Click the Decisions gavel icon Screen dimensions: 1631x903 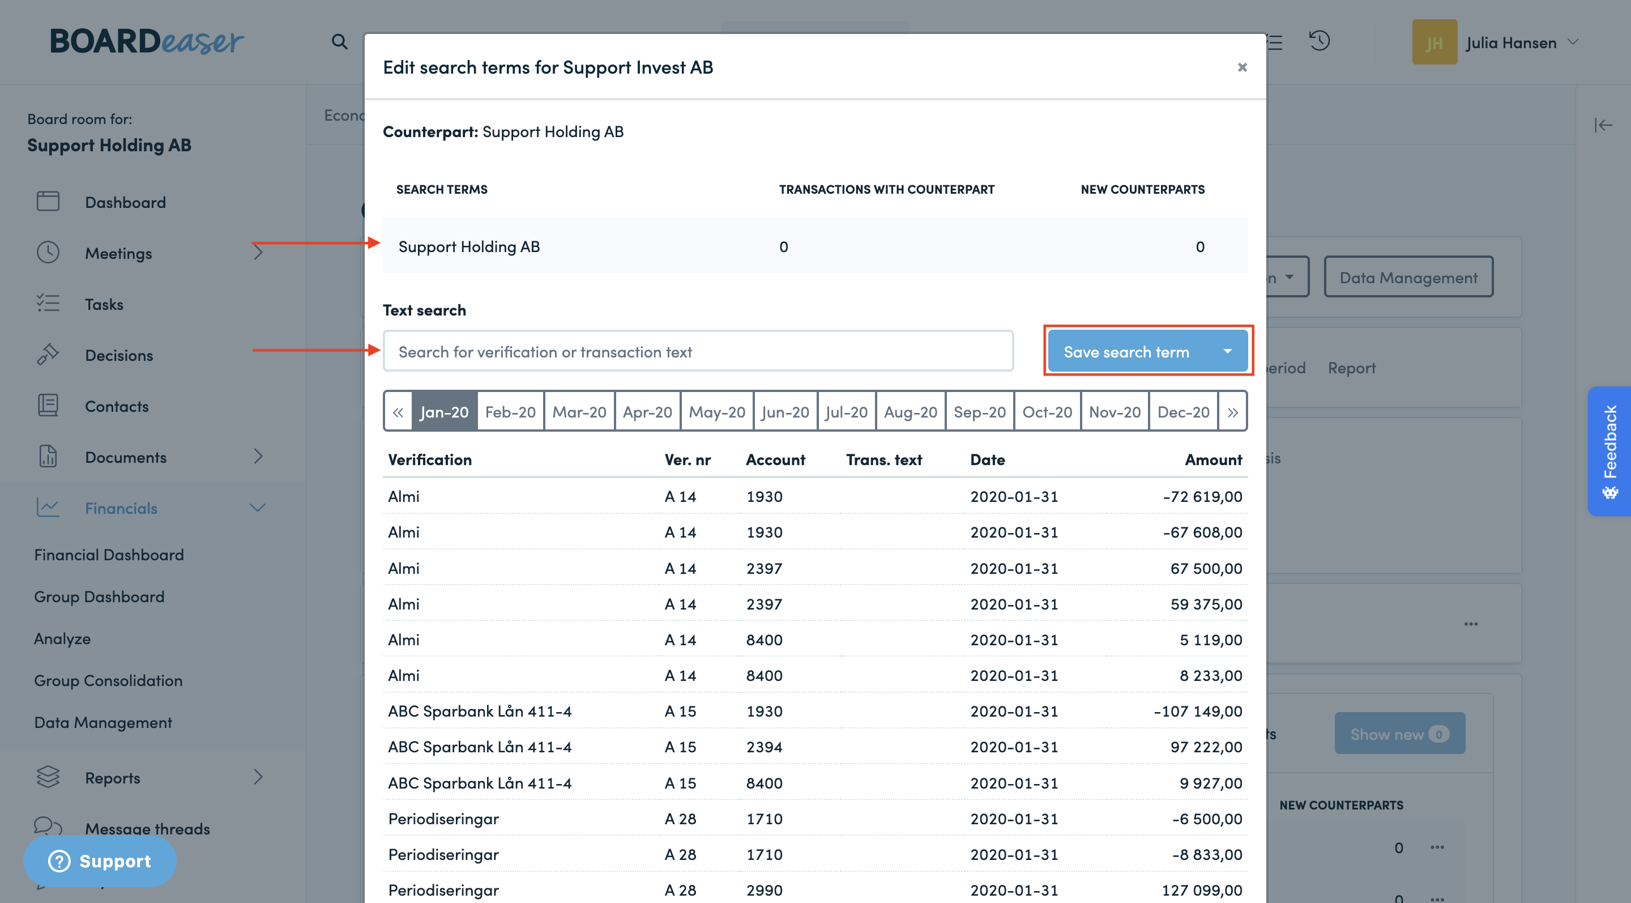[48, 355]
